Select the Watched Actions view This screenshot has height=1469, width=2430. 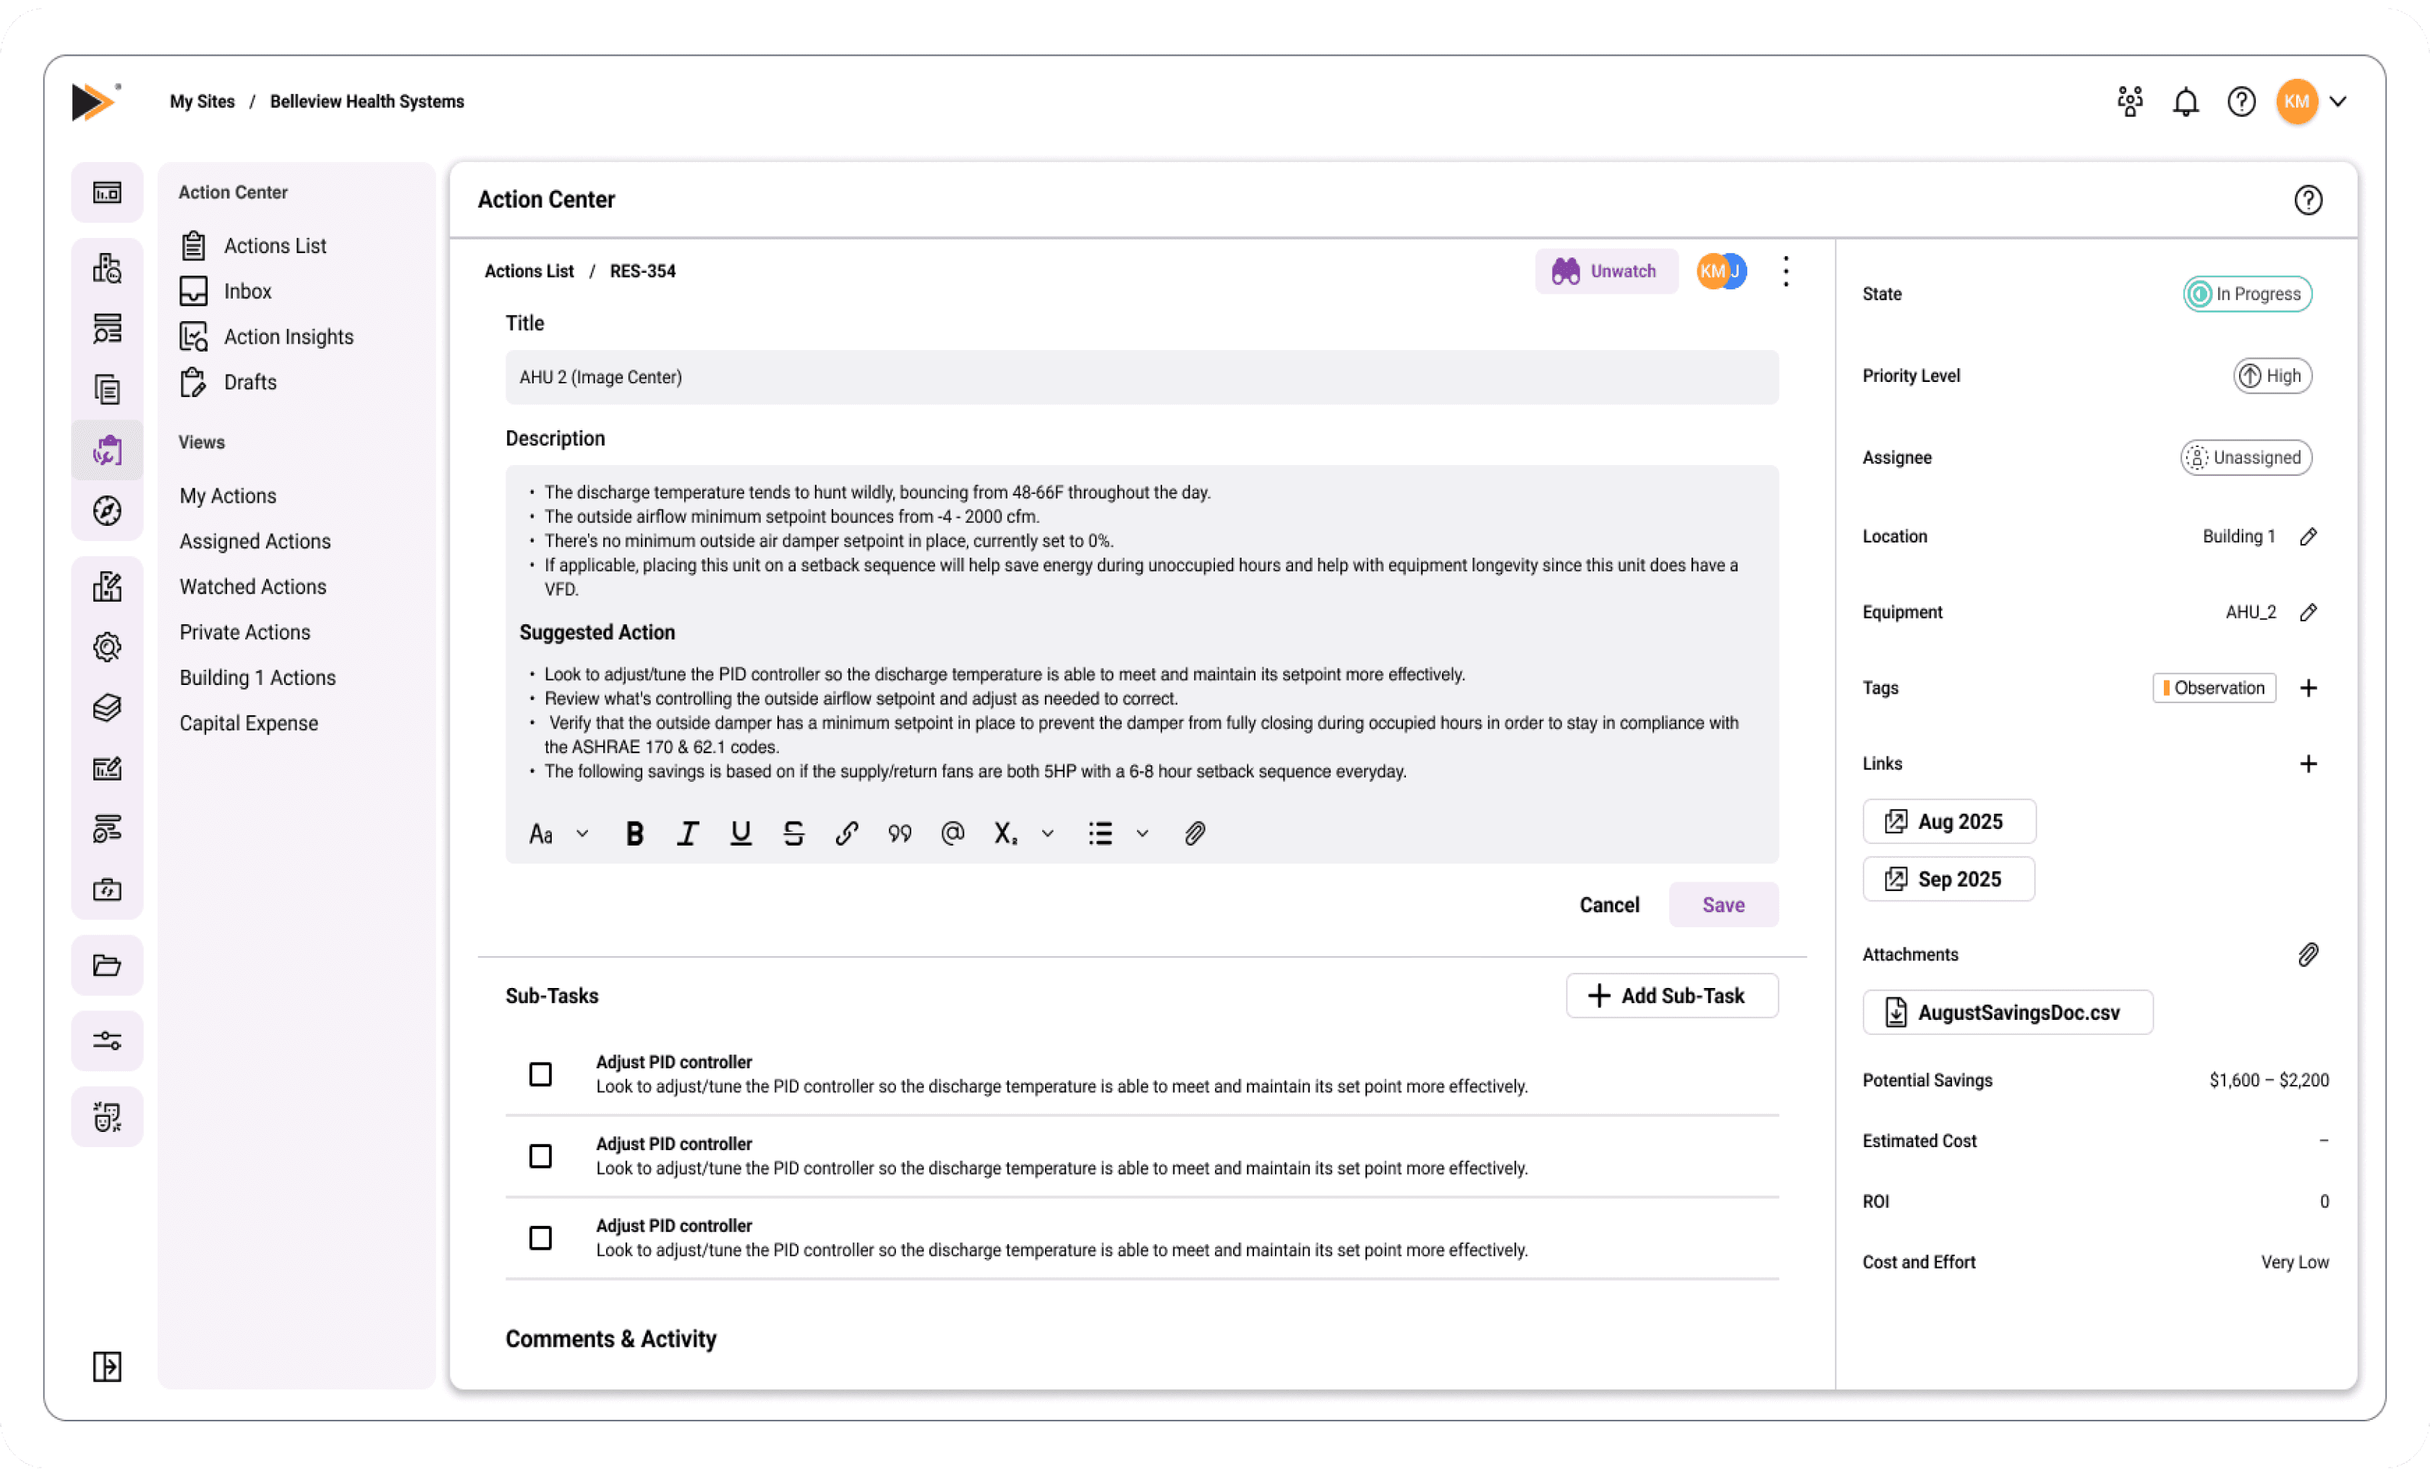(252, 587)
